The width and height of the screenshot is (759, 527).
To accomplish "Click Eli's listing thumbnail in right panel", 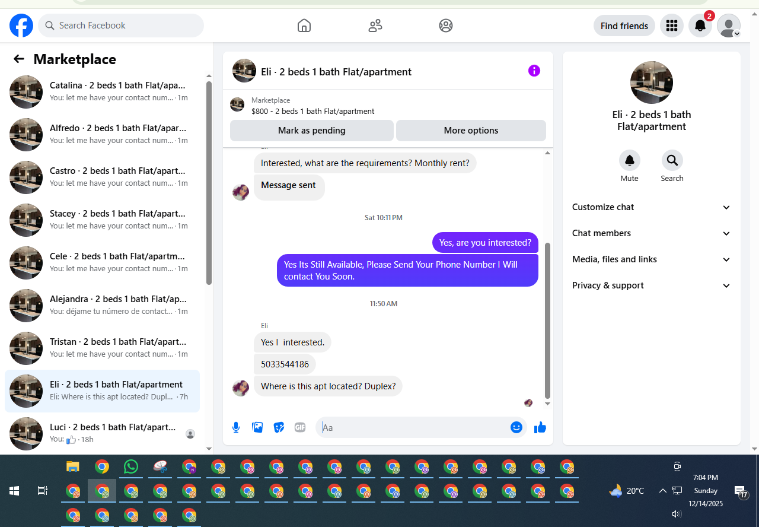I will pyautogui.click(x=652, y=82).
